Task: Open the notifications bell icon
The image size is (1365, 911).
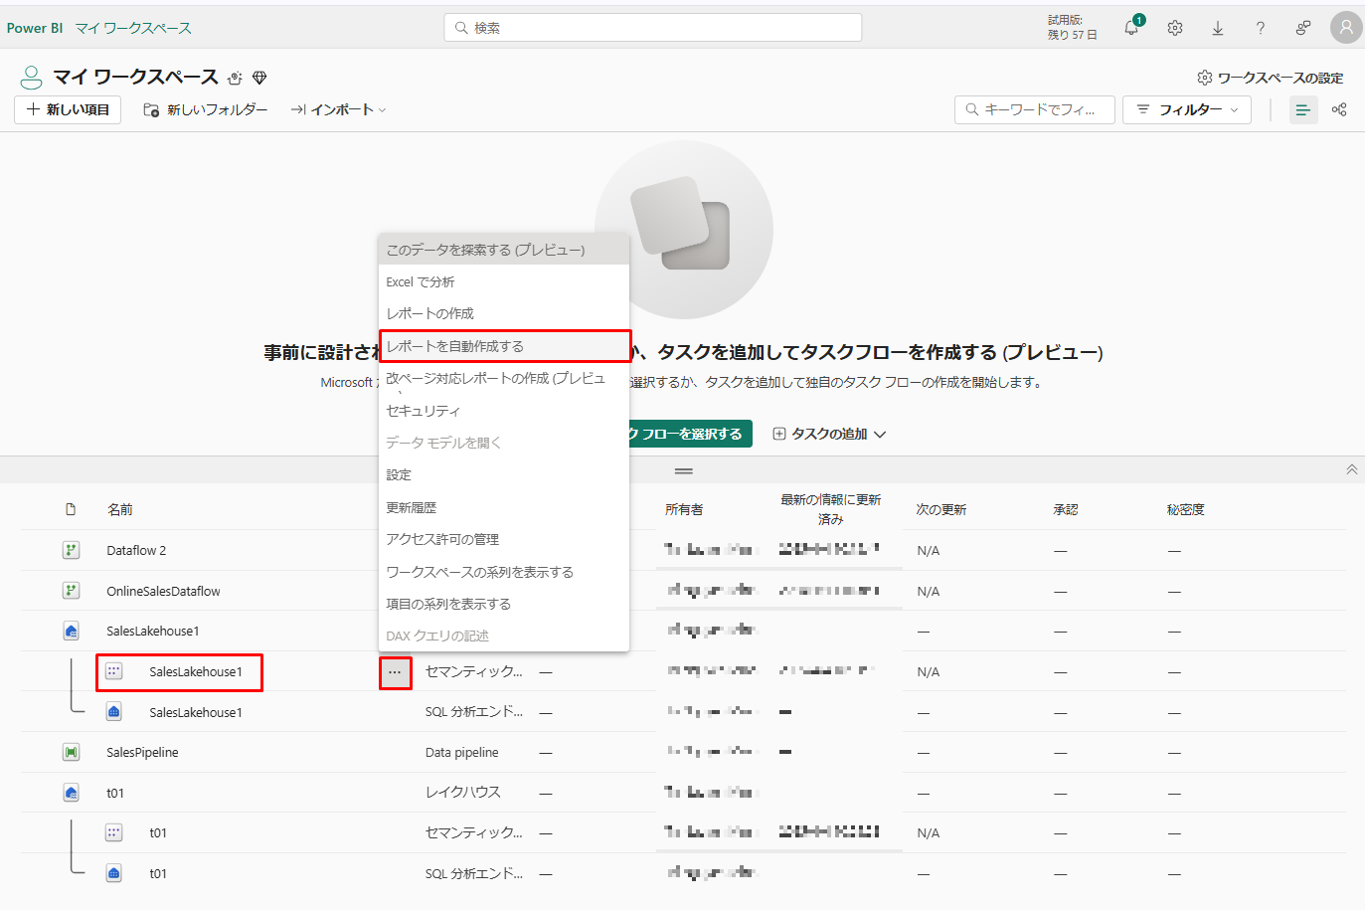Action: (x=1131, y=28)
